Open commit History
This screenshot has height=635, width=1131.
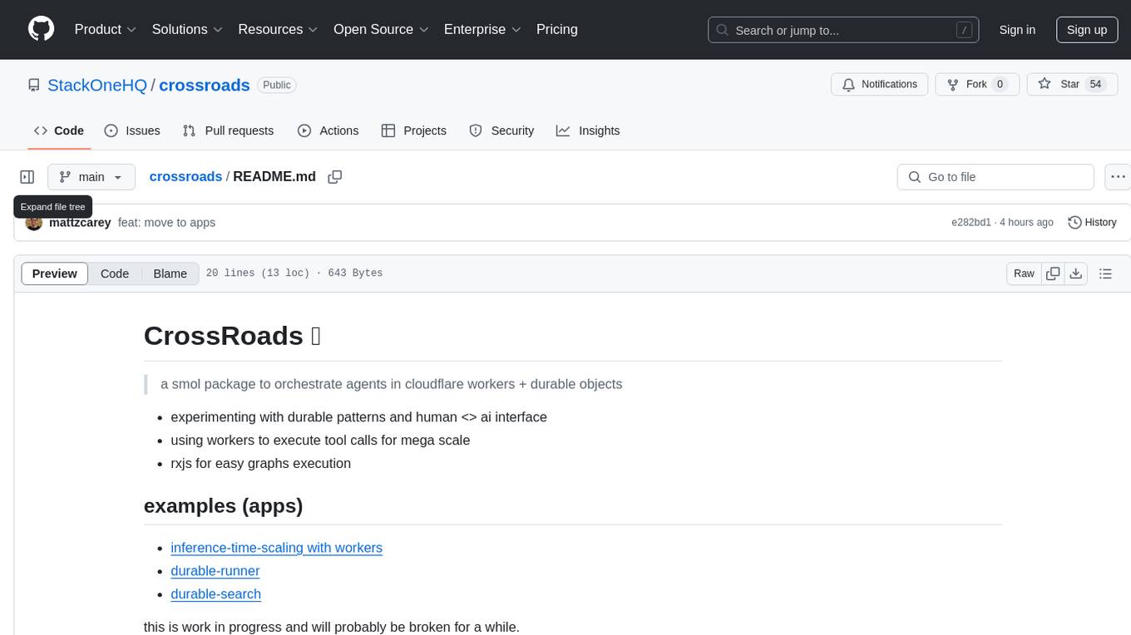pos(1092,223)
